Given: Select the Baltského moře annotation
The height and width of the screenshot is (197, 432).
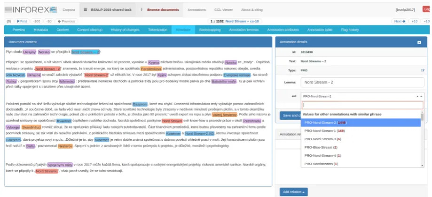Looking at the screenshot, I should pos(224,81).
